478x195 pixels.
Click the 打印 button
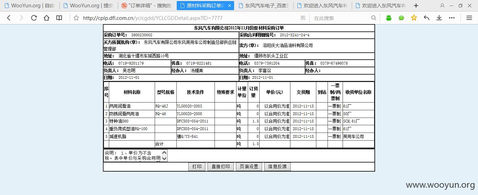197,167
